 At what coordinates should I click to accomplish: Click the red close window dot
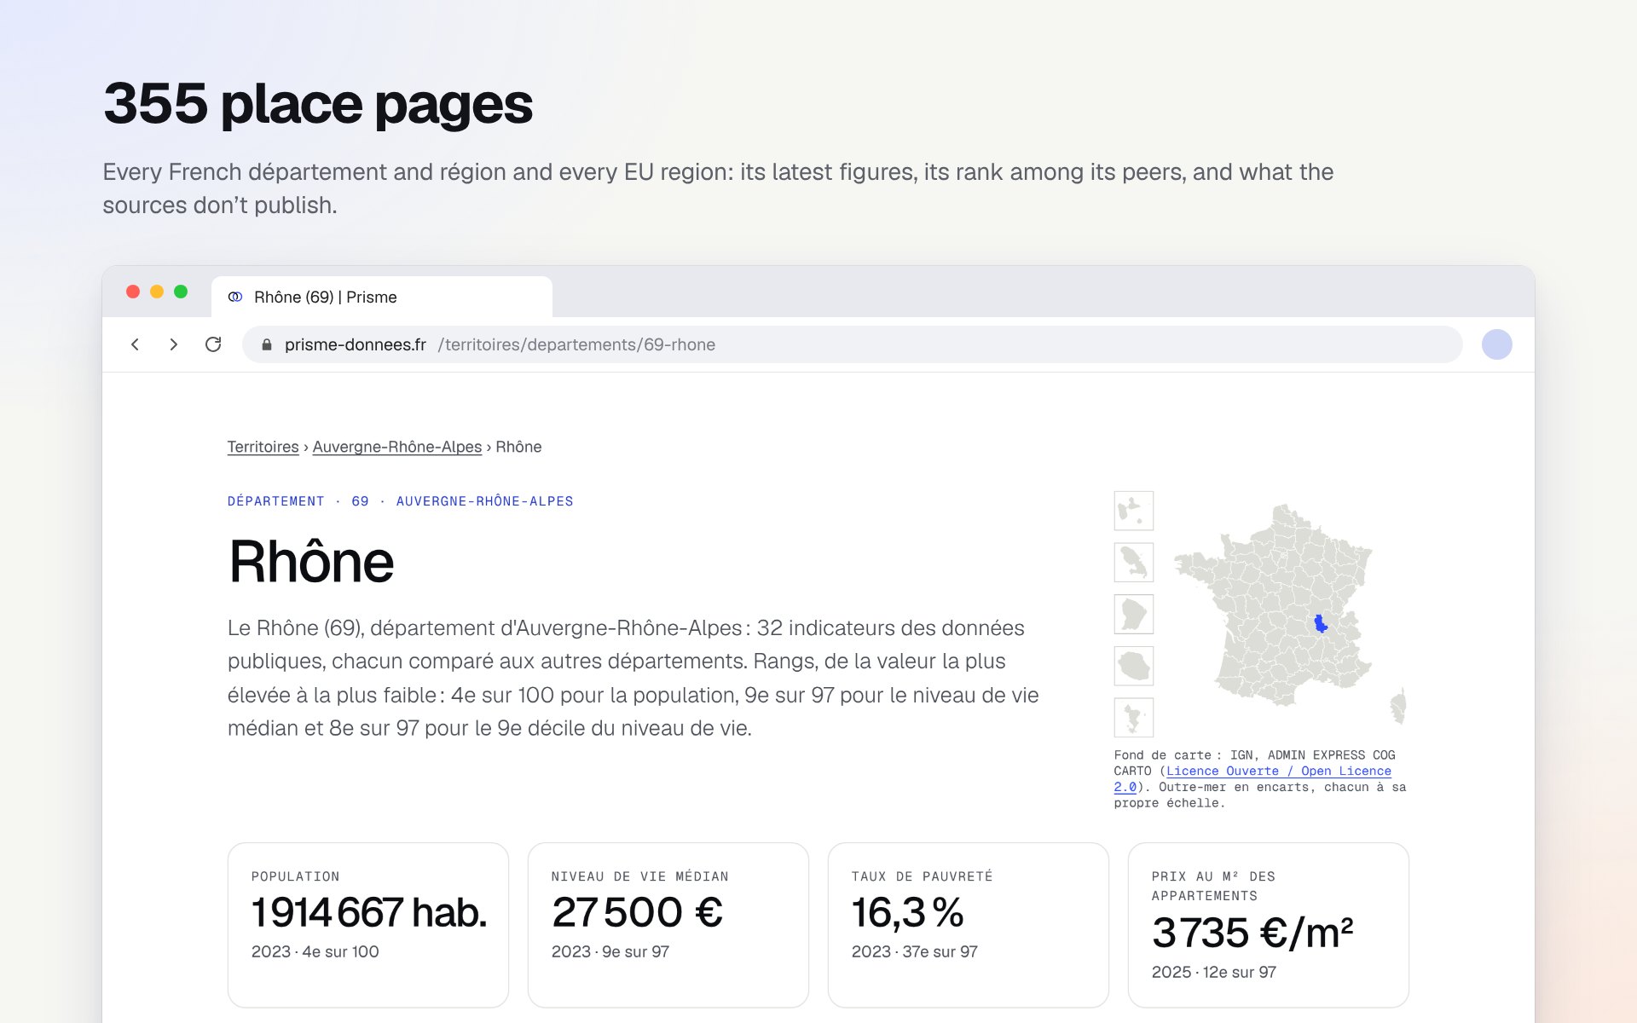point(133,292)
